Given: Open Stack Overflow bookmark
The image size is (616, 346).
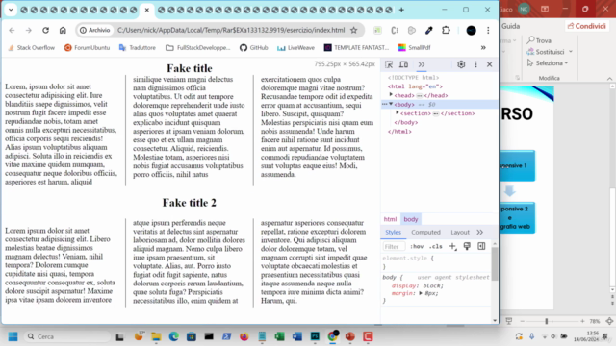Looking at the screenshot, I should 32,47.
